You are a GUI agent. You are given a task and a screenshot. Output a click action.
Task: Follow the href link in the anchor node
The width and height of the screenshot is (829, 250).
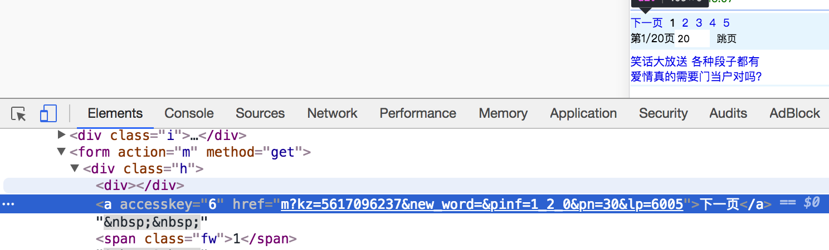(482, 204)
